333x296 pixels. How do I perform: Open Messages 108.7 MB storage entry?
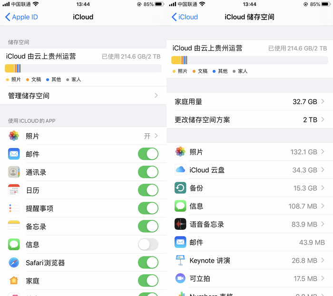tap(250, 206)
